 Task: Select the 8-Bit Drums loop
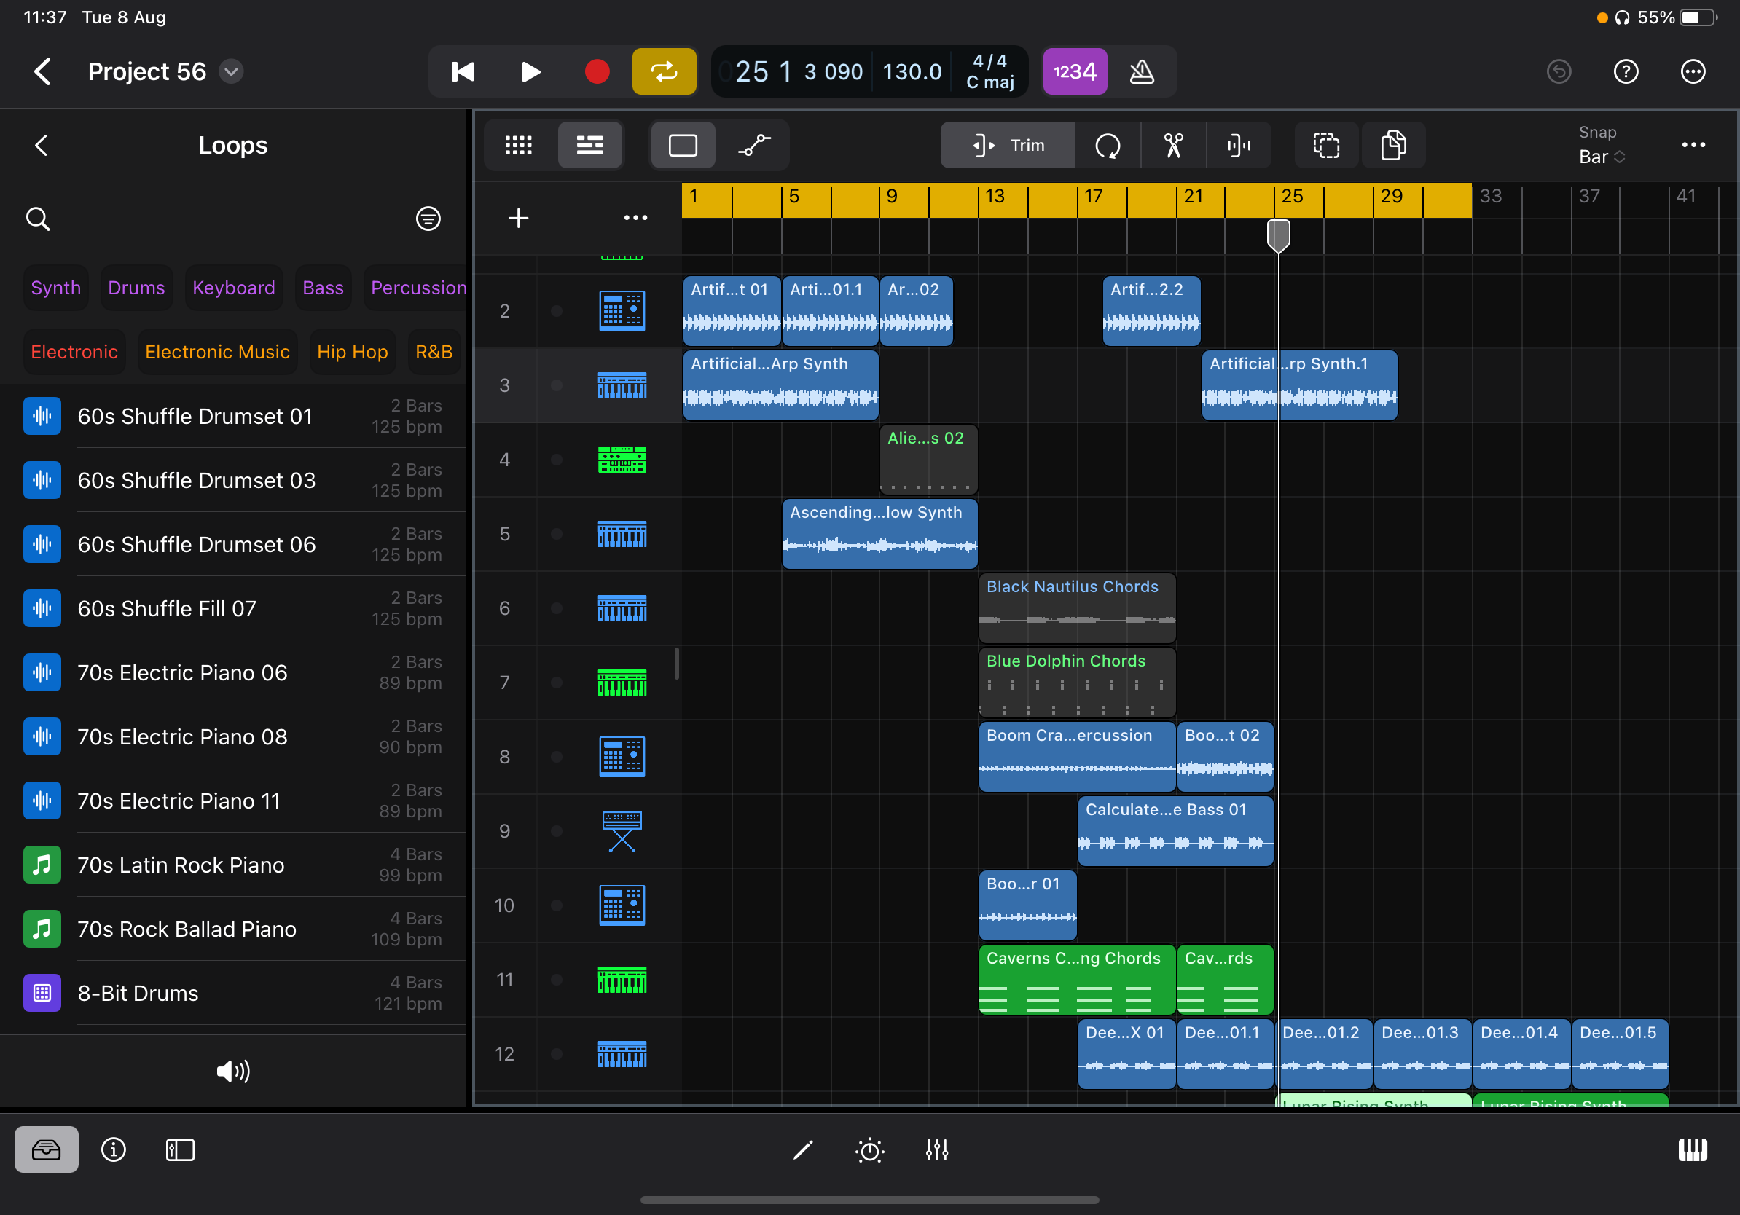click(x=233, y=993)
